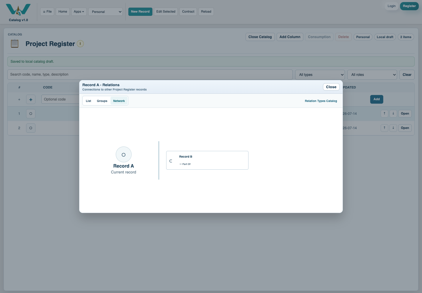Move row 1 down with arrow icon
Image resolution: width=422 pixels, height=293 pixels.
pos(393,113)
